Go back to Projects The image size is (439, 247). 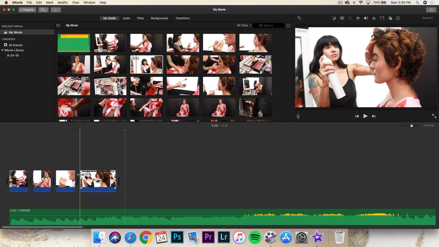click(x=27, y=10)
